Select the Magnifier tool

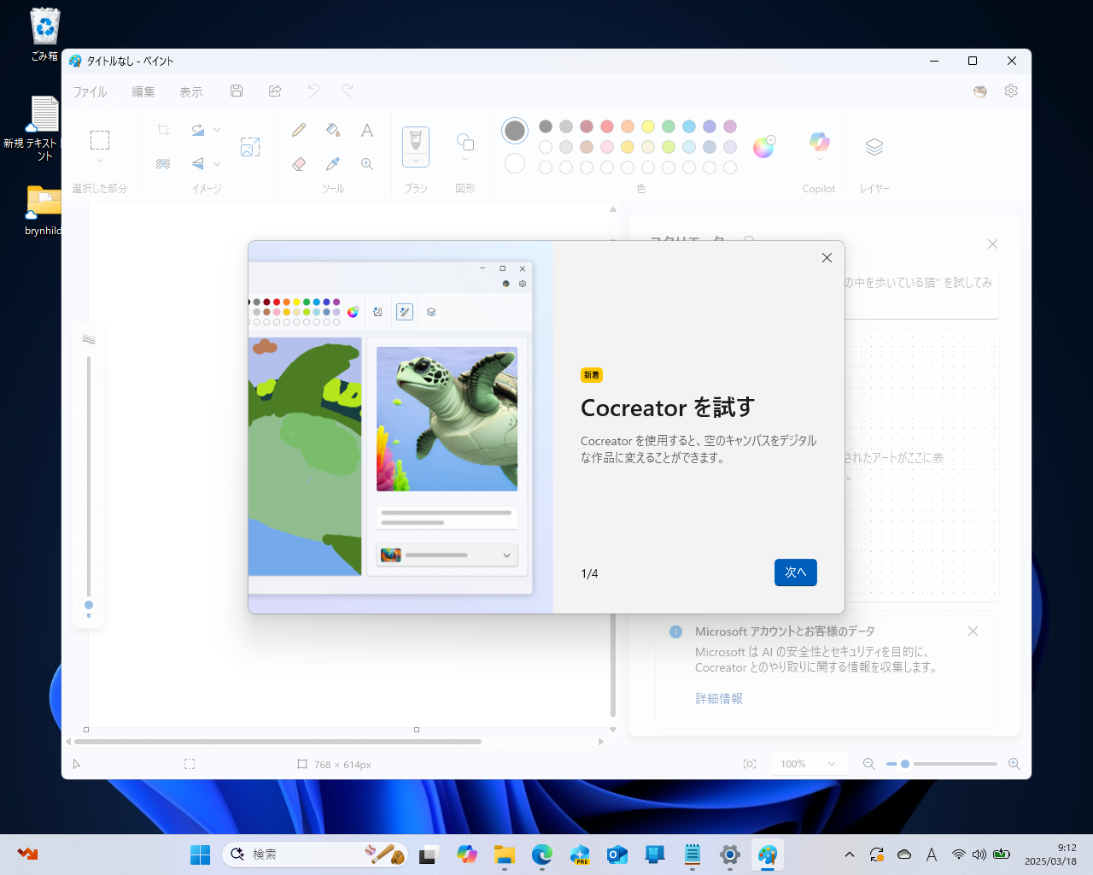pyautogui.click(x=366, y=163)
